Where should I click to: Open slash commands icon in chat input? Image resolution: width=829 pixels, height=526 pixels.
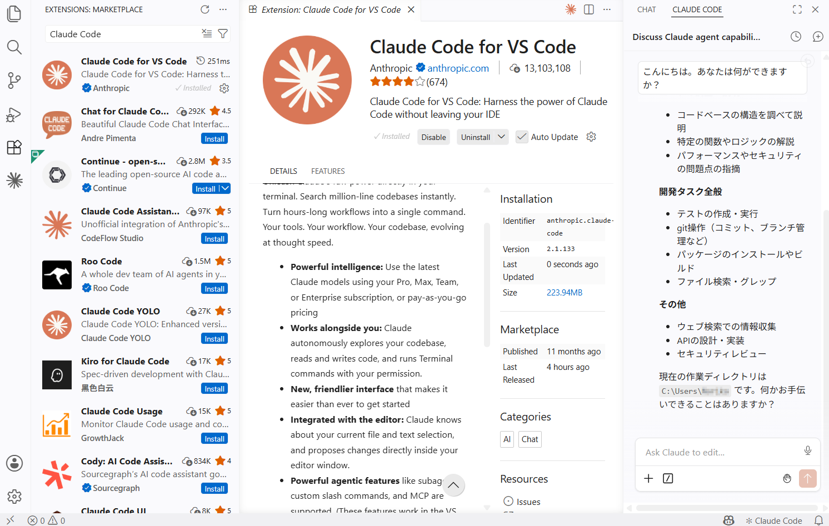(668, 478)
